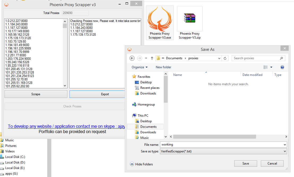This screenshot has height=177, width=294.
Task: Click the back navigation arrow
Action: [x=132, y=58]
